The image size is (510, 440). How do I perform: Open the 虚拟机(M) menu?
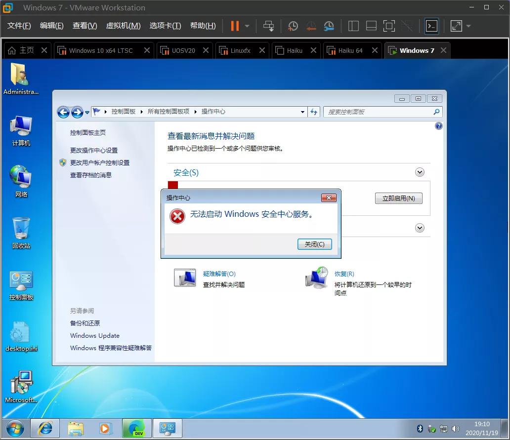click(x=123, y=26)
